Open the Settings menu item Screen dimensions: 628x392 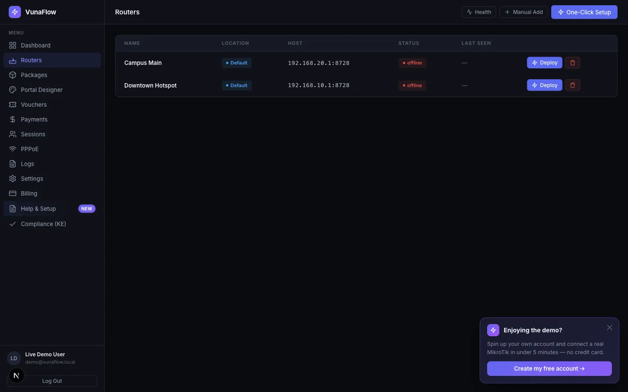click(52, 179)
